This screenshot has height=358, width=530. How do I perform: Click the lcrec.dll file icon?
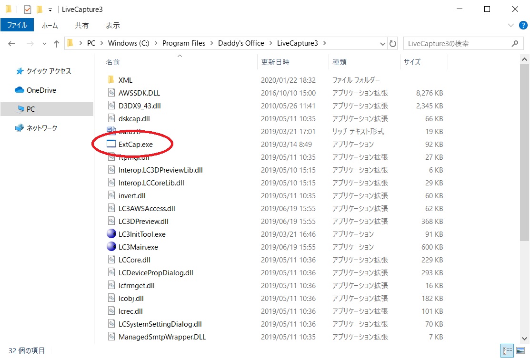pos(111,310)
